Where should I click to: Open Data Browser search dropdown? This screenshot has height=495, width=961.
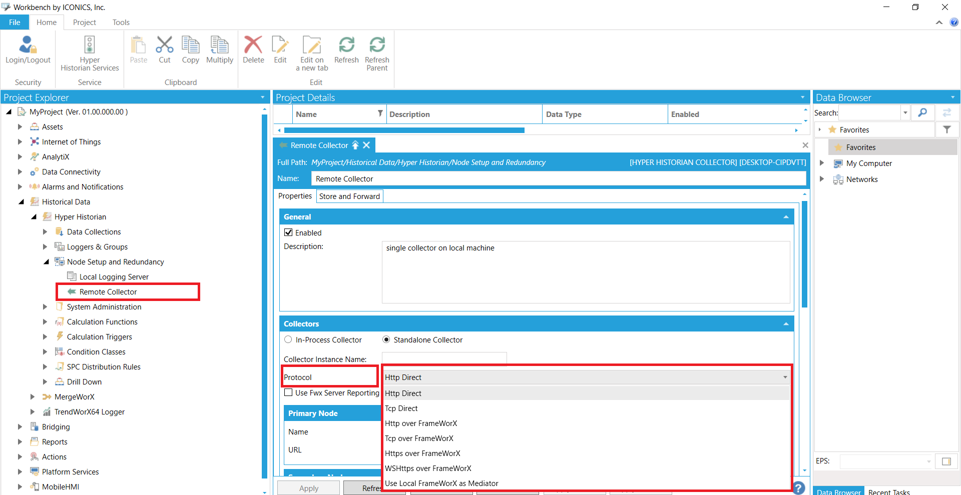point(905,113)
